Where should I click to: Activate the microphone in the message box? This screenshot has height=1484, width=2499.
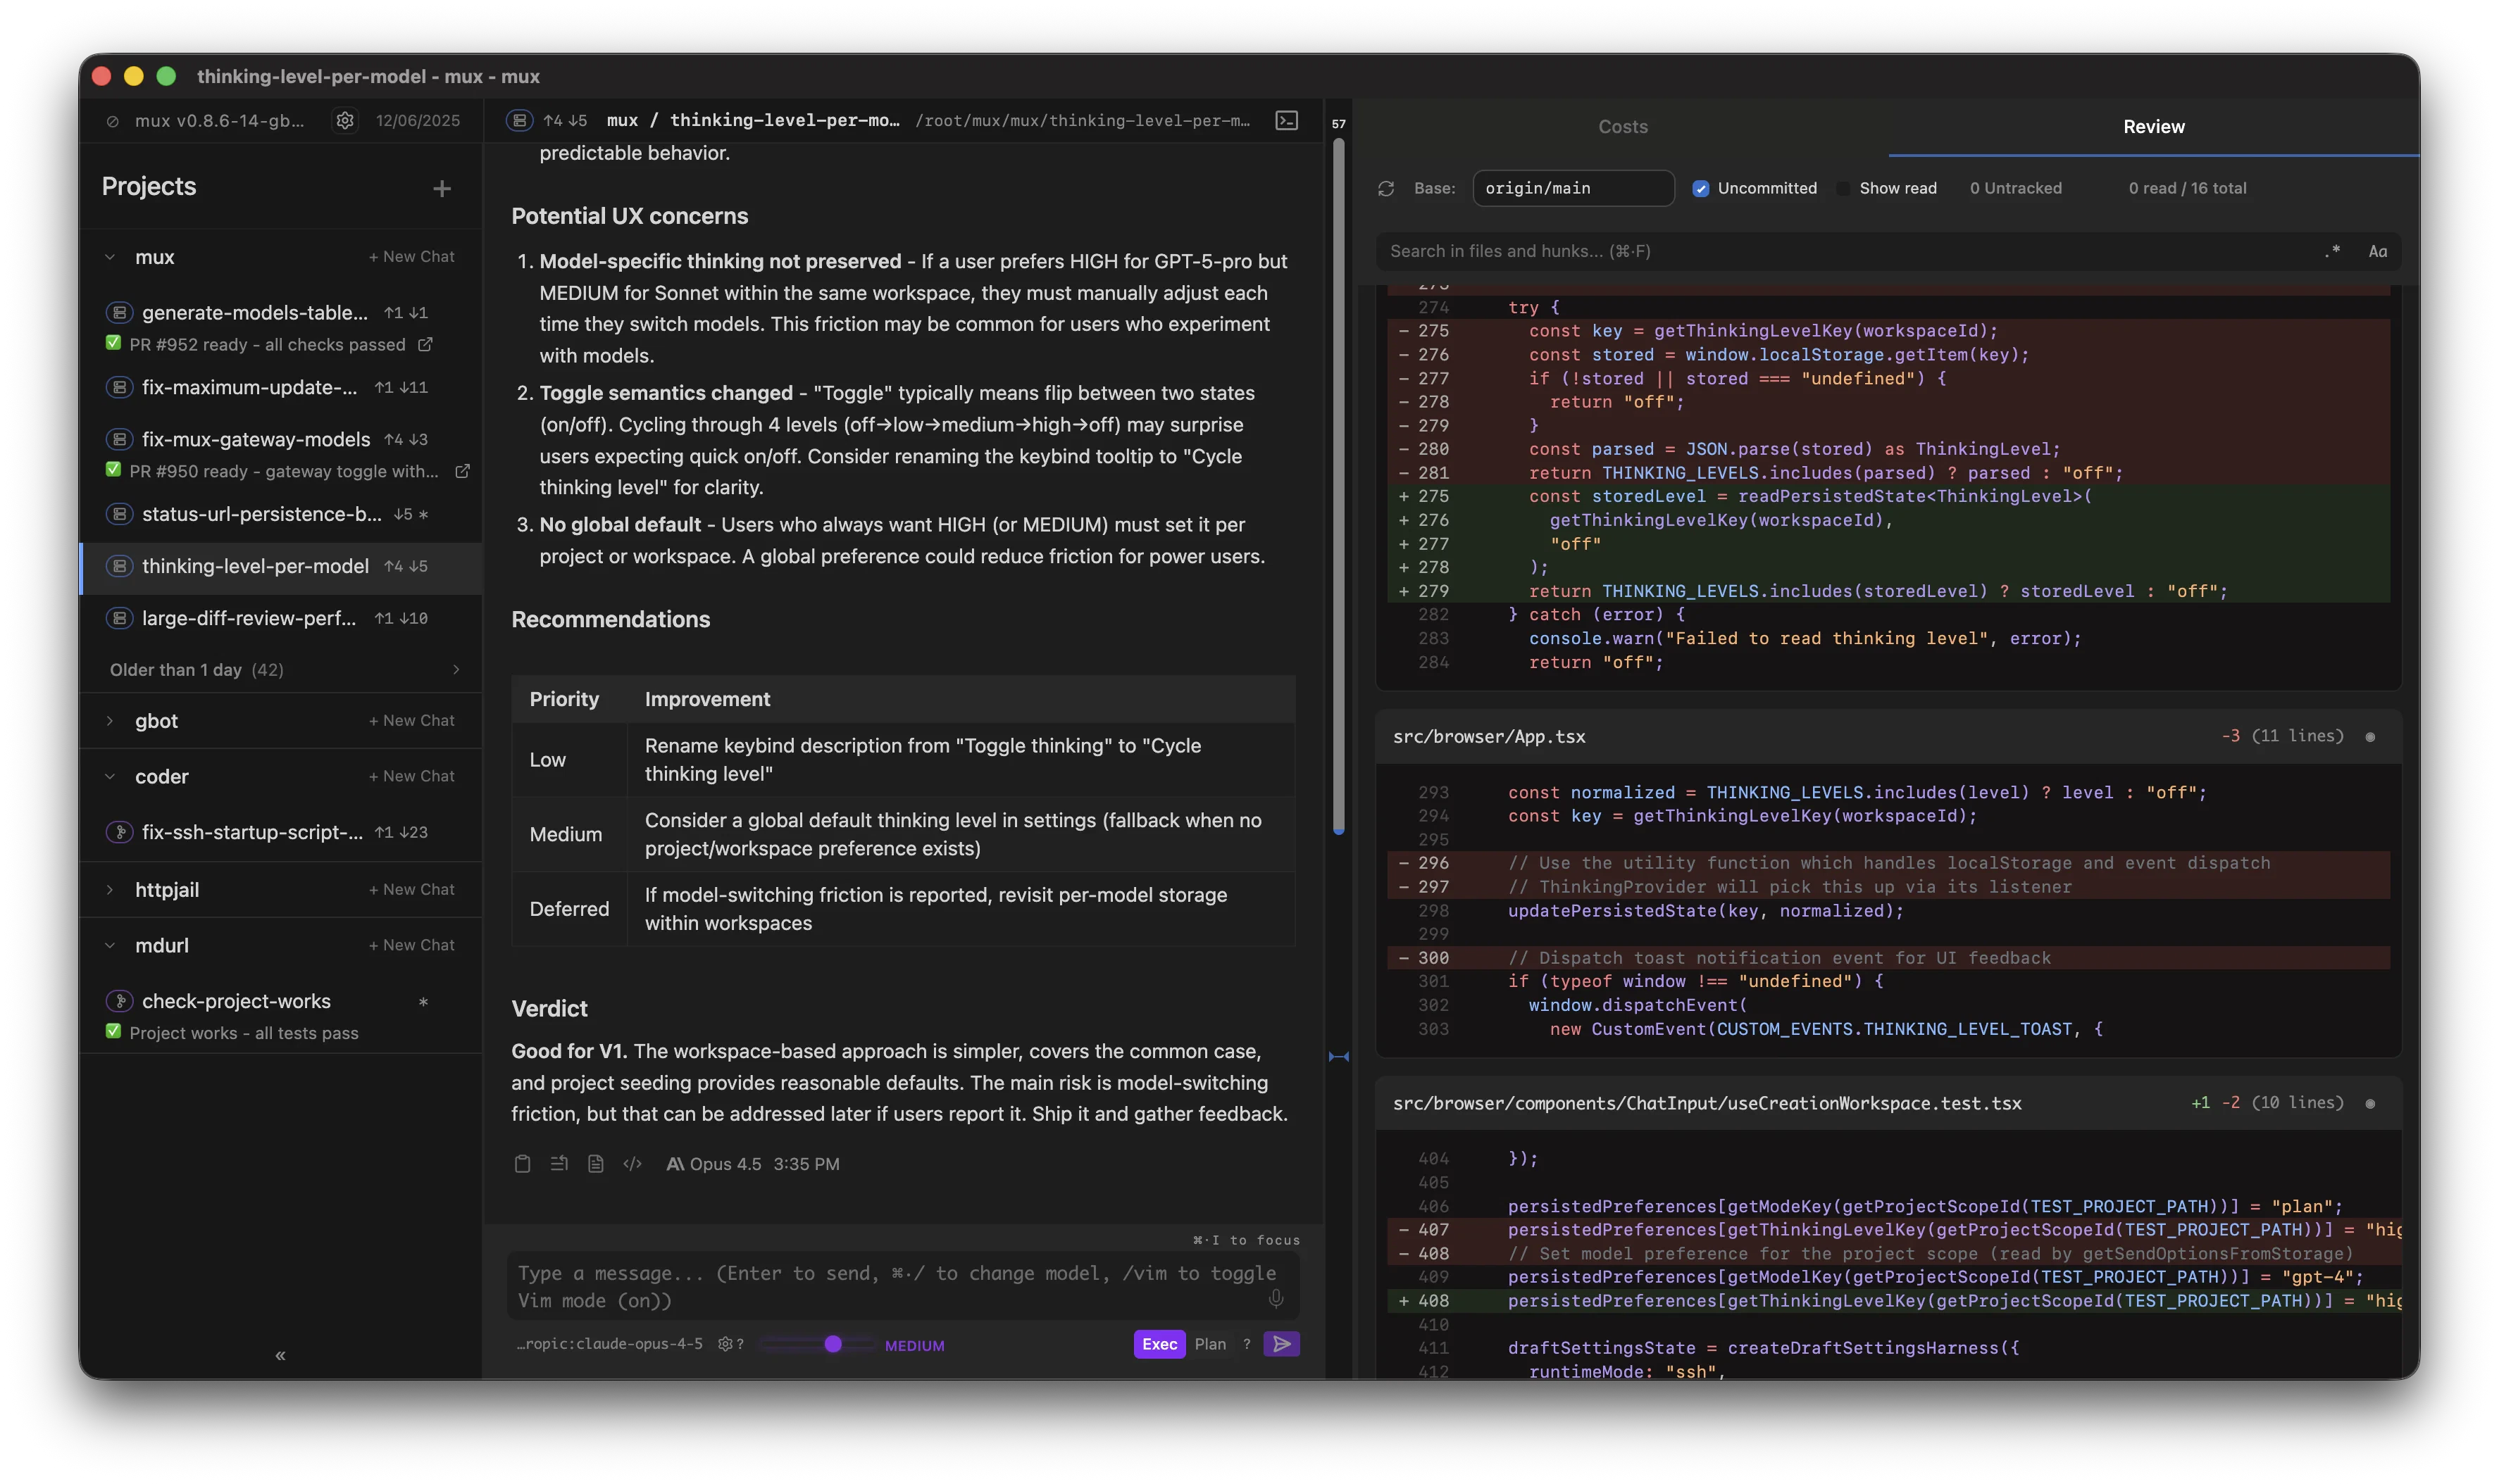(x=1276, y=1299)
